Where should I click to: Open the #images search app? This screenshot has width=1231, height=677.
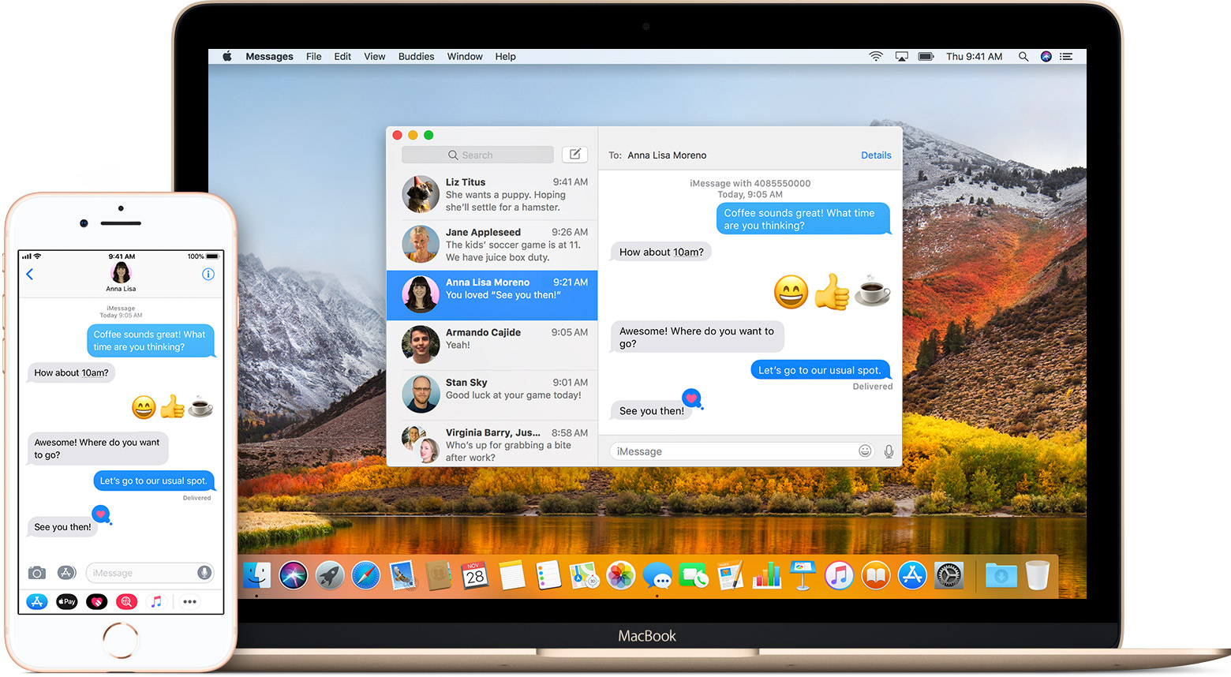click(126, 601)
